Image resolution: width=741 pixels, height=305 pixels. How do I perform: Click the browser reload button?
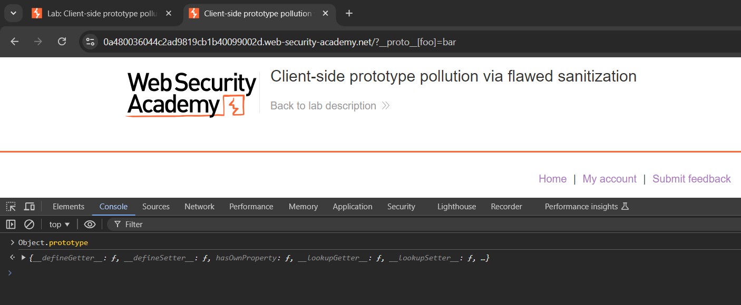click(x=62, y=42)
